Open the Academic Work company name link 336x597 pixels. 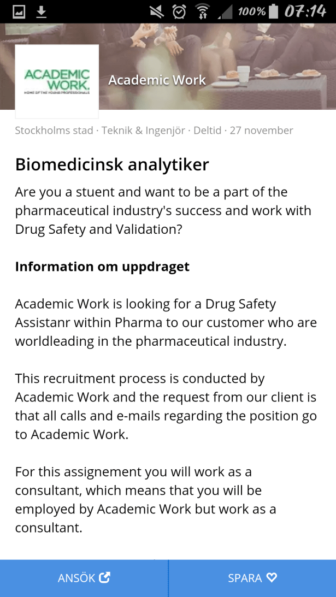pyautogui.click(x=157, y=80)
